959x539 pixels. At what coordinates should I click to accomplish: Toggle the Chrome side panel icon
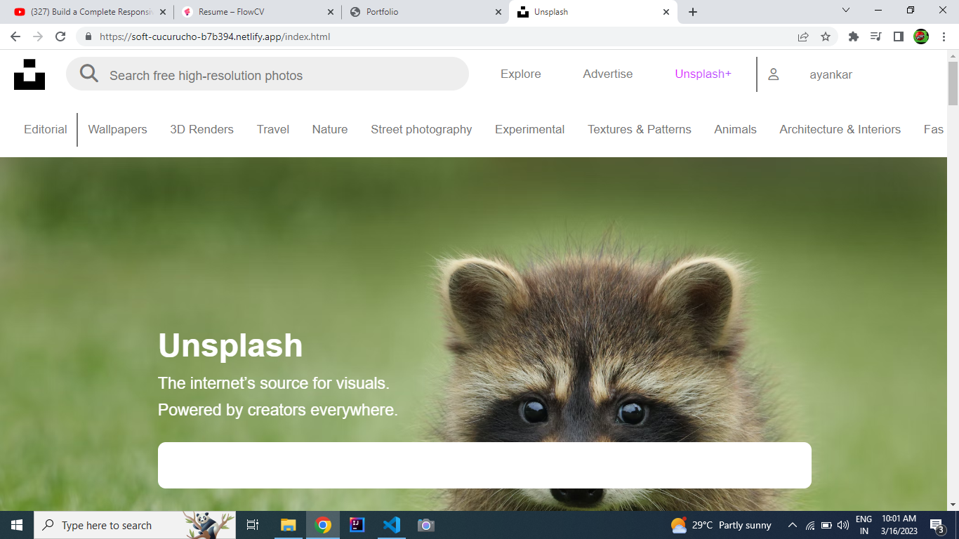pos(898,36)
